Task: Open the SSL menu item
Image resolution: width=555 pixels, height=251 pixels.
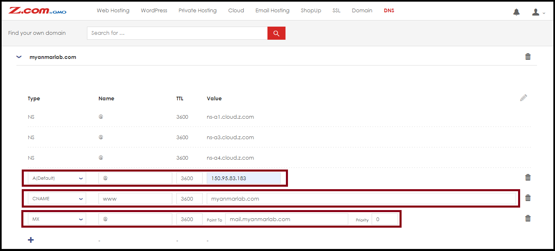Action: point(336,11)
